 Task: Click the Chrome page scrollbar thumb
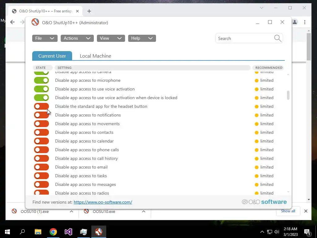[309, 46]
